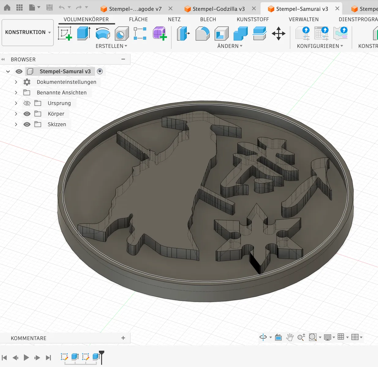Screen dimensions: 378x367
Task: Switch to the VERWALTEN tab
Action: (x=304, y=19)
